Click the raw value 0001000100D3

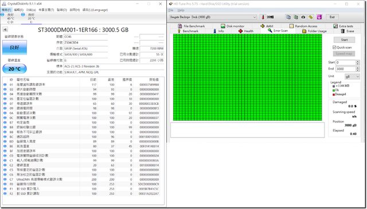coord(149,137)
